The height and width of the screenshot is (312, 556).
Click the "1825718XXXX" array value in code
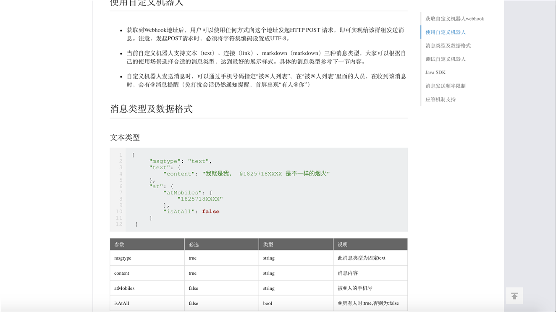[200, 199]
